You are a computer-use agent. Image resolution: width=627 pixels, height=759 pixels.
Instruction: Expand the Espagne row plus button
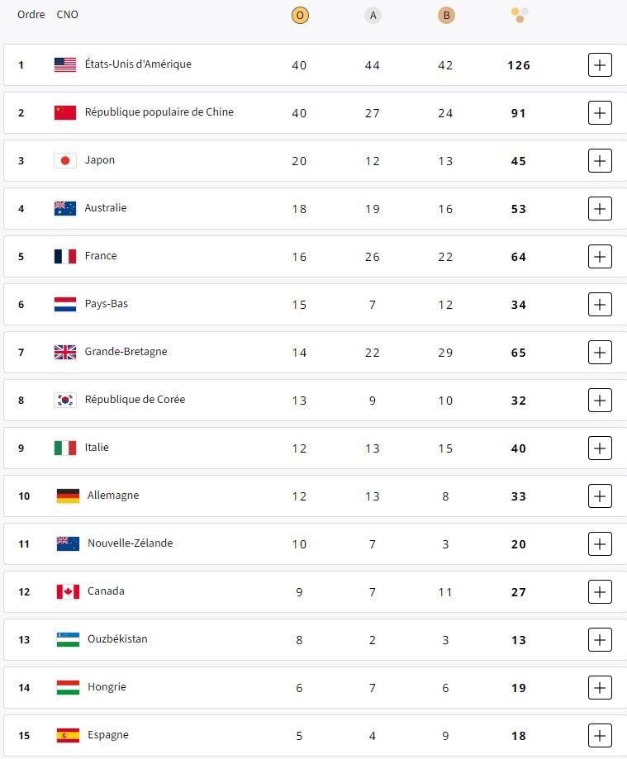point(600,736)
